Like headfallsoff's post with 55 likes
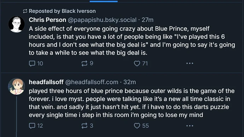The width and height of the screenshot is (244, 137). pyautogui.click(x=141, y=126)
